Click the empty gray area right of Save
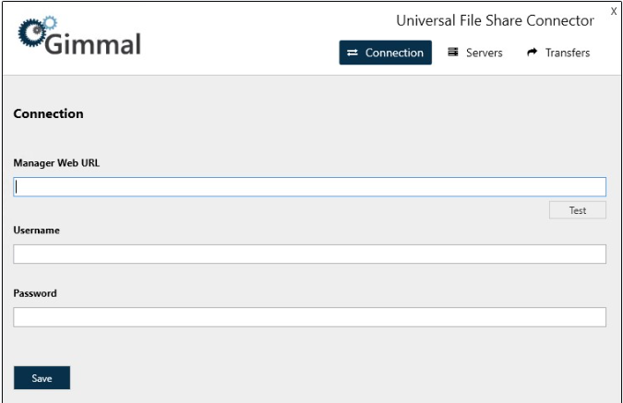Image resolution: width=623 pixels, height=403 pixels. [323, 378]
